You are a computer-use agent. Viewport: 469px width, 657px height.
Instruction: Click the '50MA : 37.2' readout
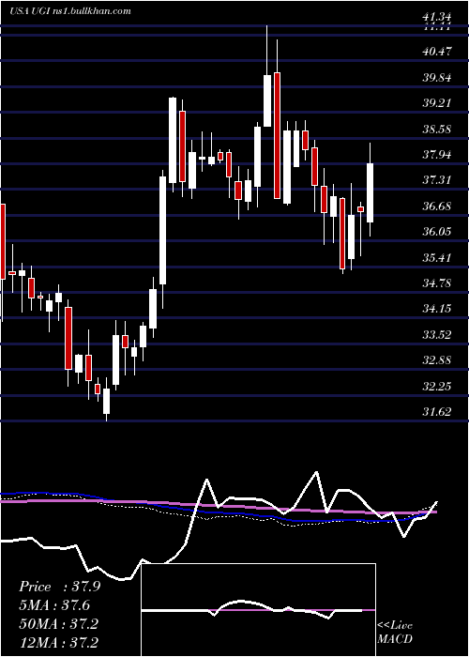click(58, 624)
